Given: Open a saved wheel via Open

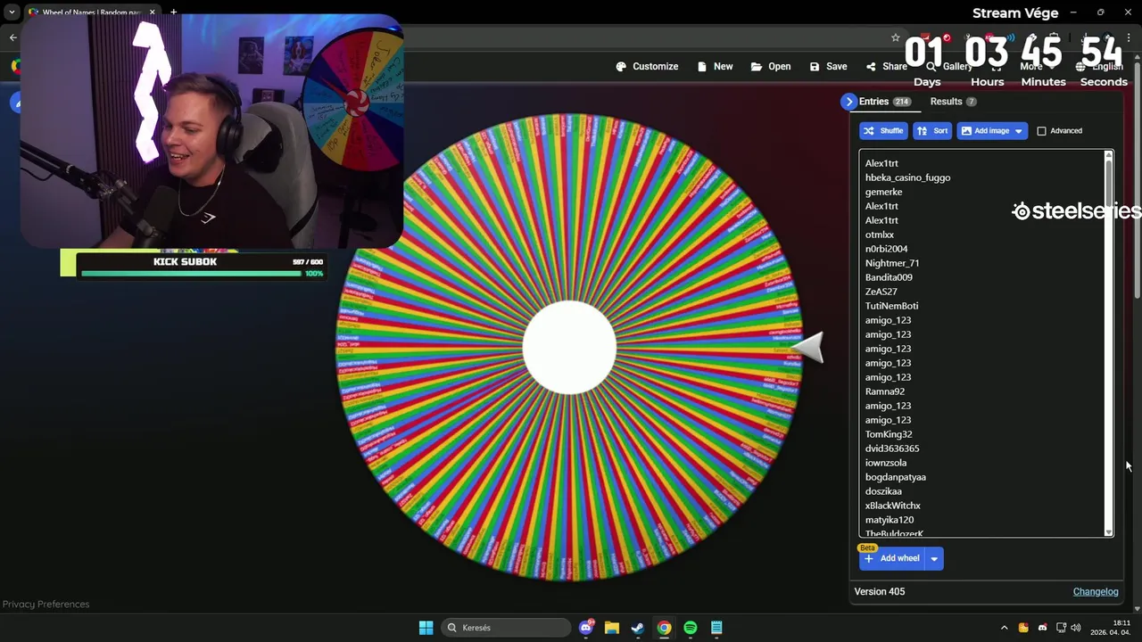Looking at the screenshot, I should pyautogui.click(x=771, y=67).
